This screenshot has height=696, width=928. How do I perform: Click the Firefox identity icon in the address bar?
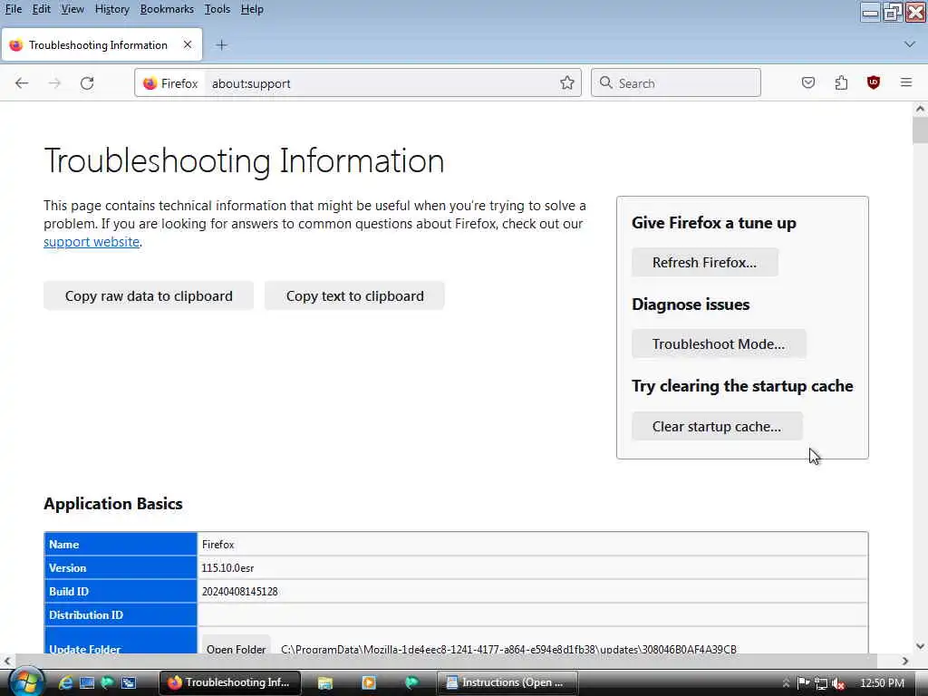[x=150, y=83]
